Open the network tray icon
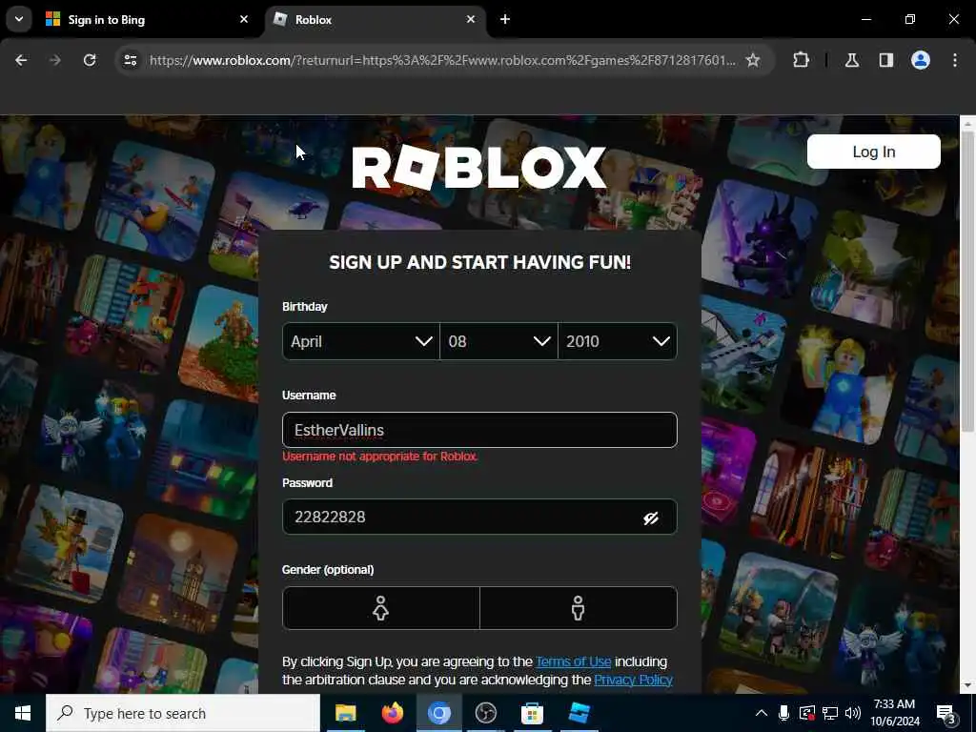The width and height of the screenshot is (976, 732). pyautogui.click(x=830, y=713)
